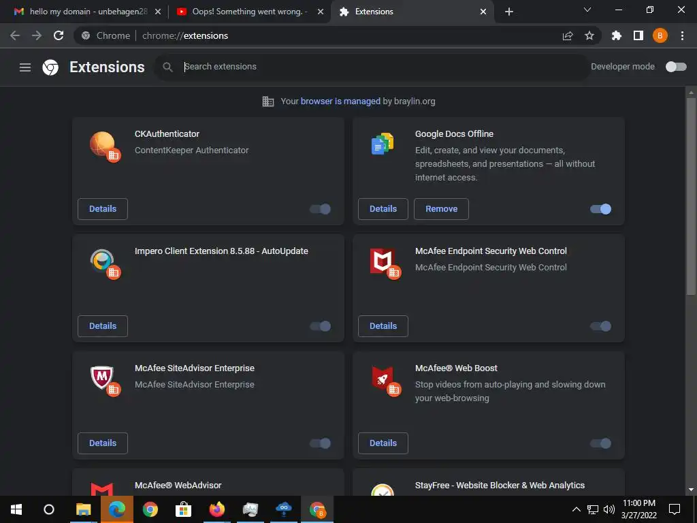
Task: Click the managed building icon in banner
Action: point(268,101)
